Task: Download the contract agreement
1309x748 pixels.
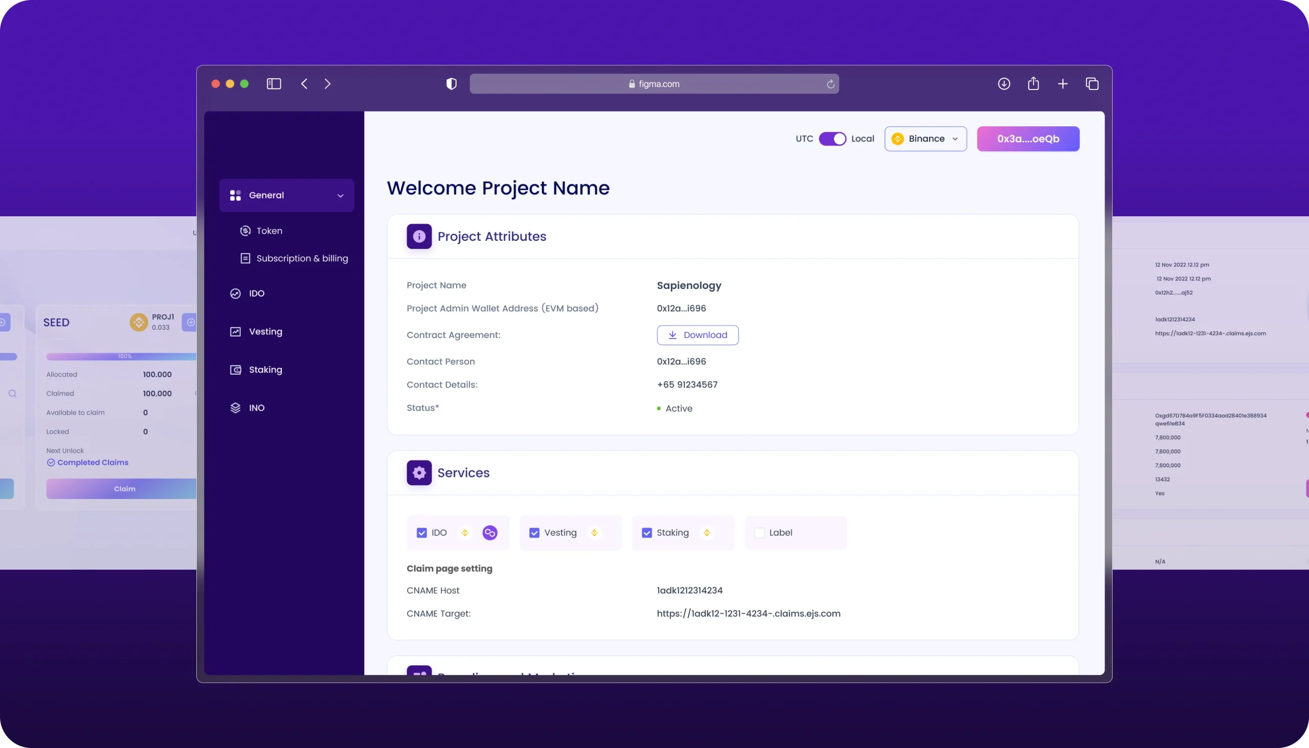Action: coord(697,335)
